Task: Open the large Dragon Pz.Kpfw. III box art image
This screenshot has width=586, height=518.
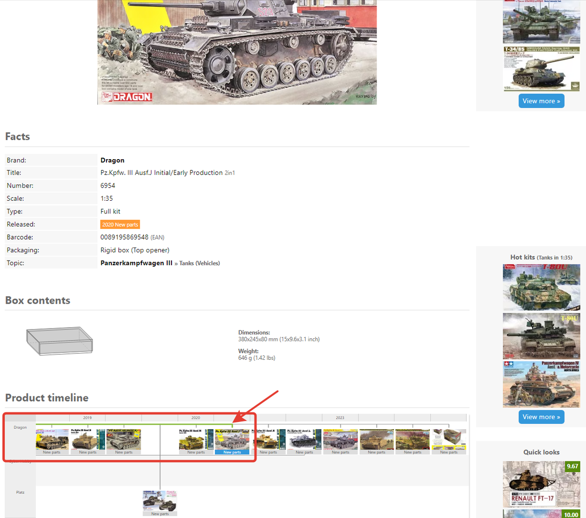Action: coord(237,52)
